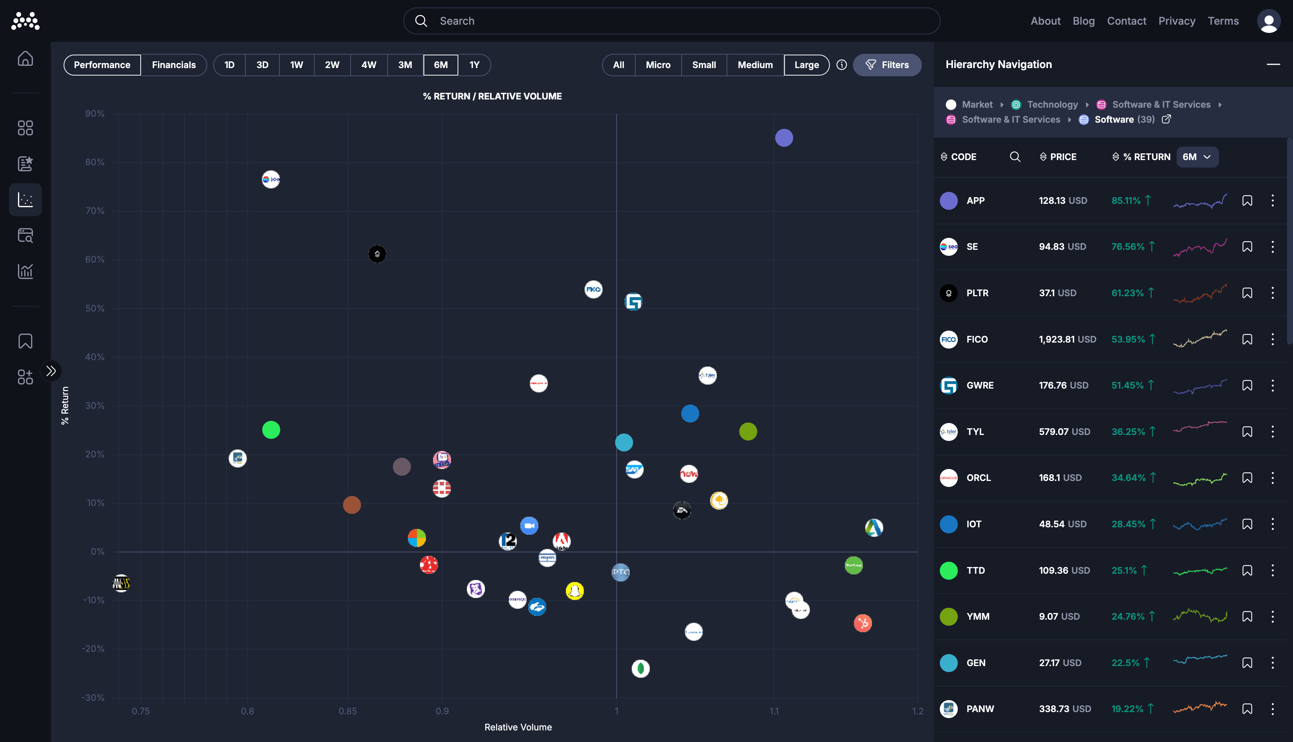Viewport: 1293px width, 742px height.
Task: Switch to Financials view
Action: [173, 65]
